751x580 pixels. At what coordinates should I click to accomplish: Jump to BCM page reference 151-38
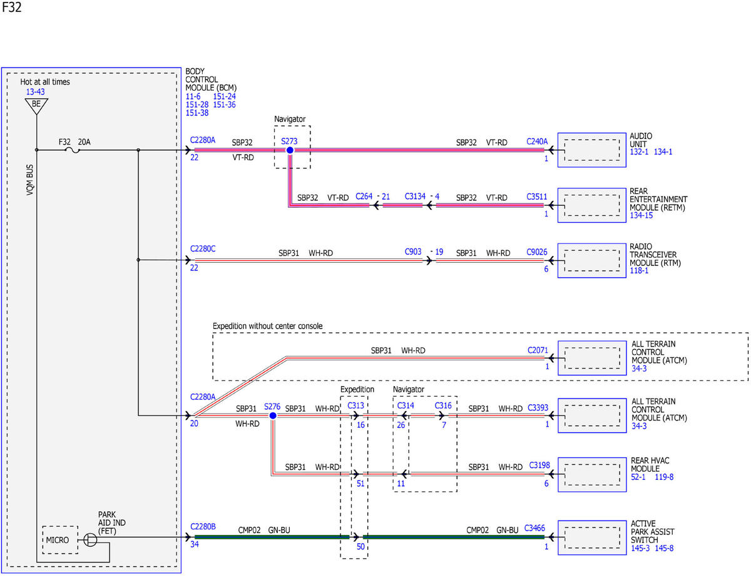(x=197, y=113)
